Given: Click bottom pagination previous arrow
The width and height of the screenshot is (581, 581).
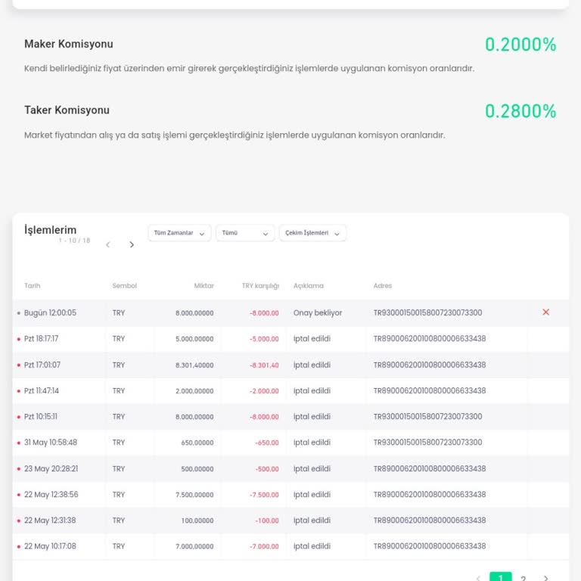Looking at the screenshot, I should coord(478,578).
